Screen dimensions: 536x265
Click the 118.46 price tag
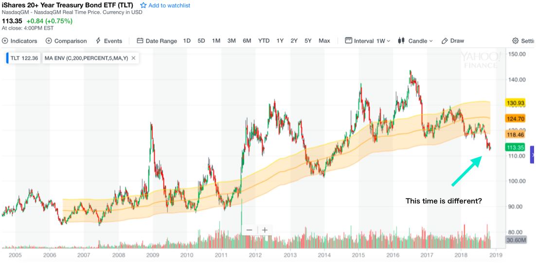[x=515, y=135]
